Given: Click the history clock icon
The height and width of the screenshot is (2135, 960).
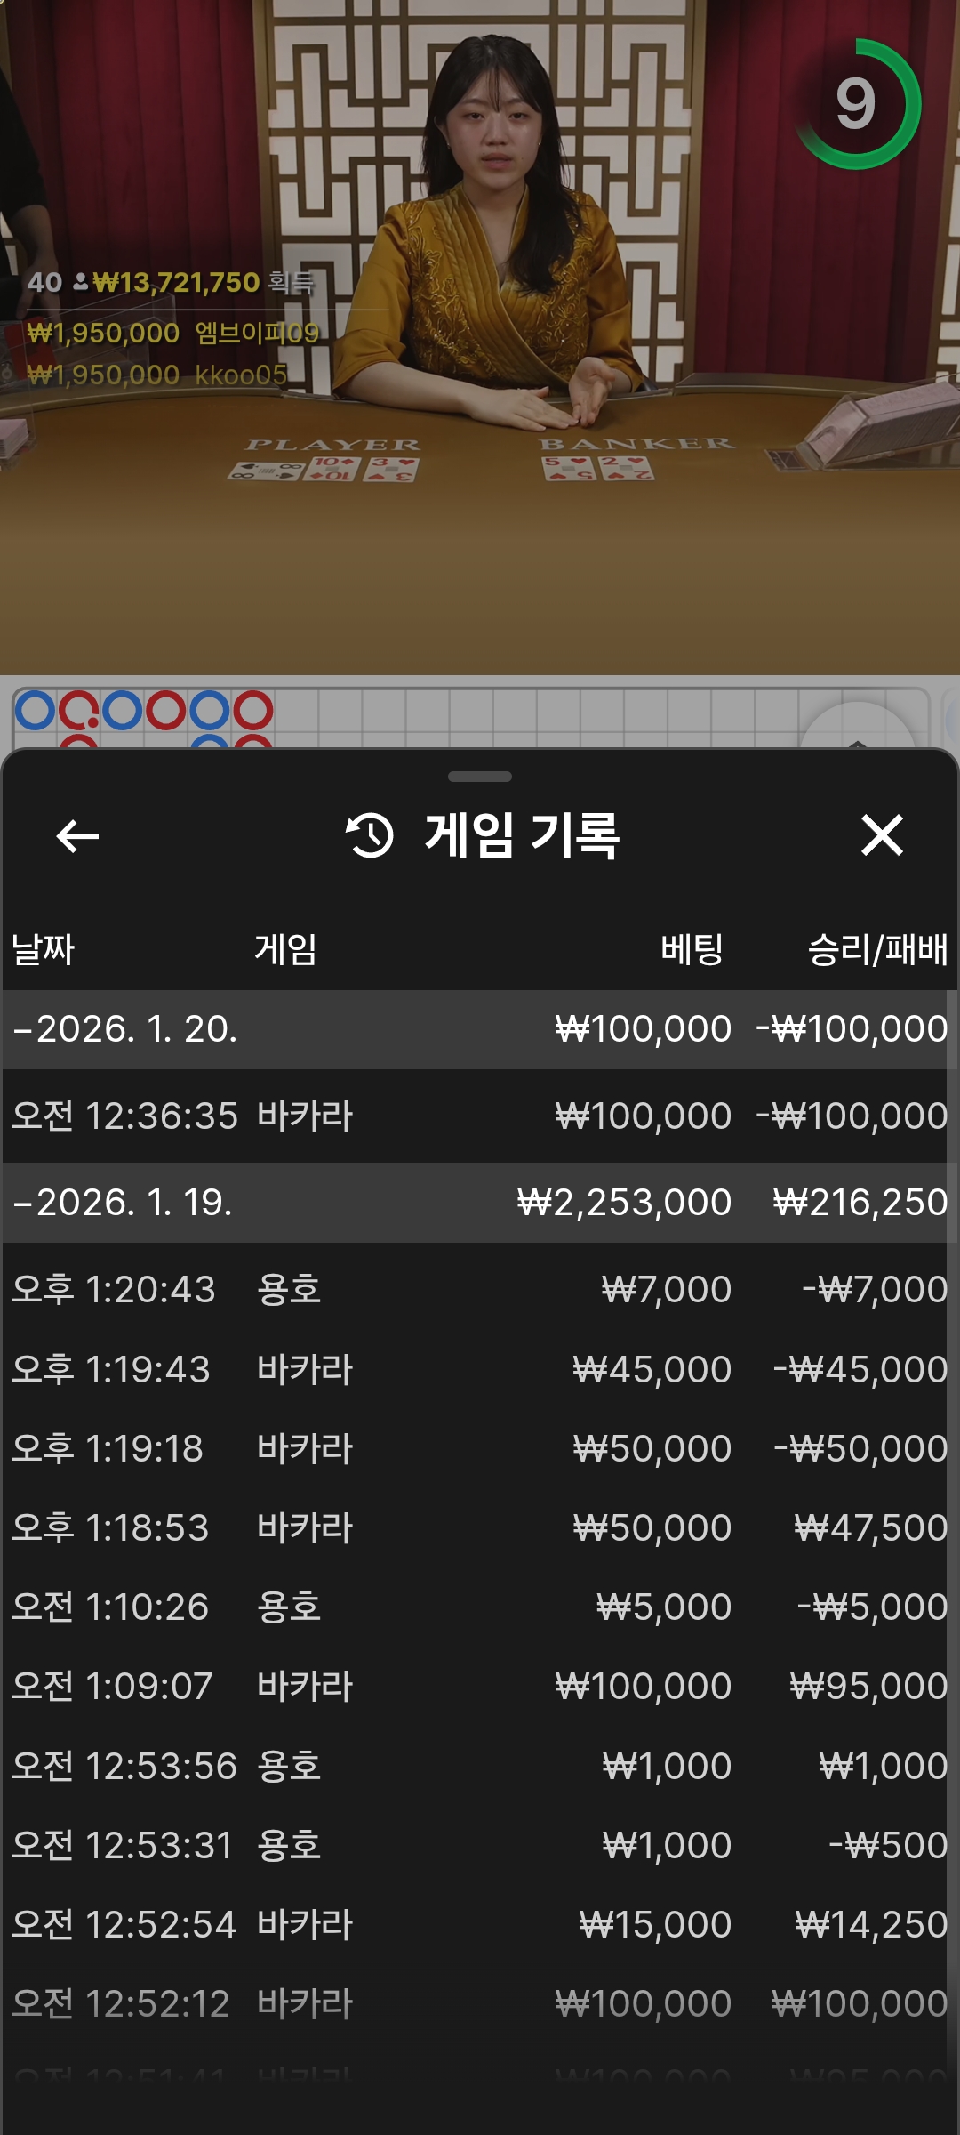Looking at the screenshot, I should (x=369, y=836).
